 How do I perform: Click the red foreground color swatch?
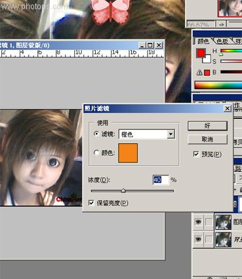tap(201, 53)
